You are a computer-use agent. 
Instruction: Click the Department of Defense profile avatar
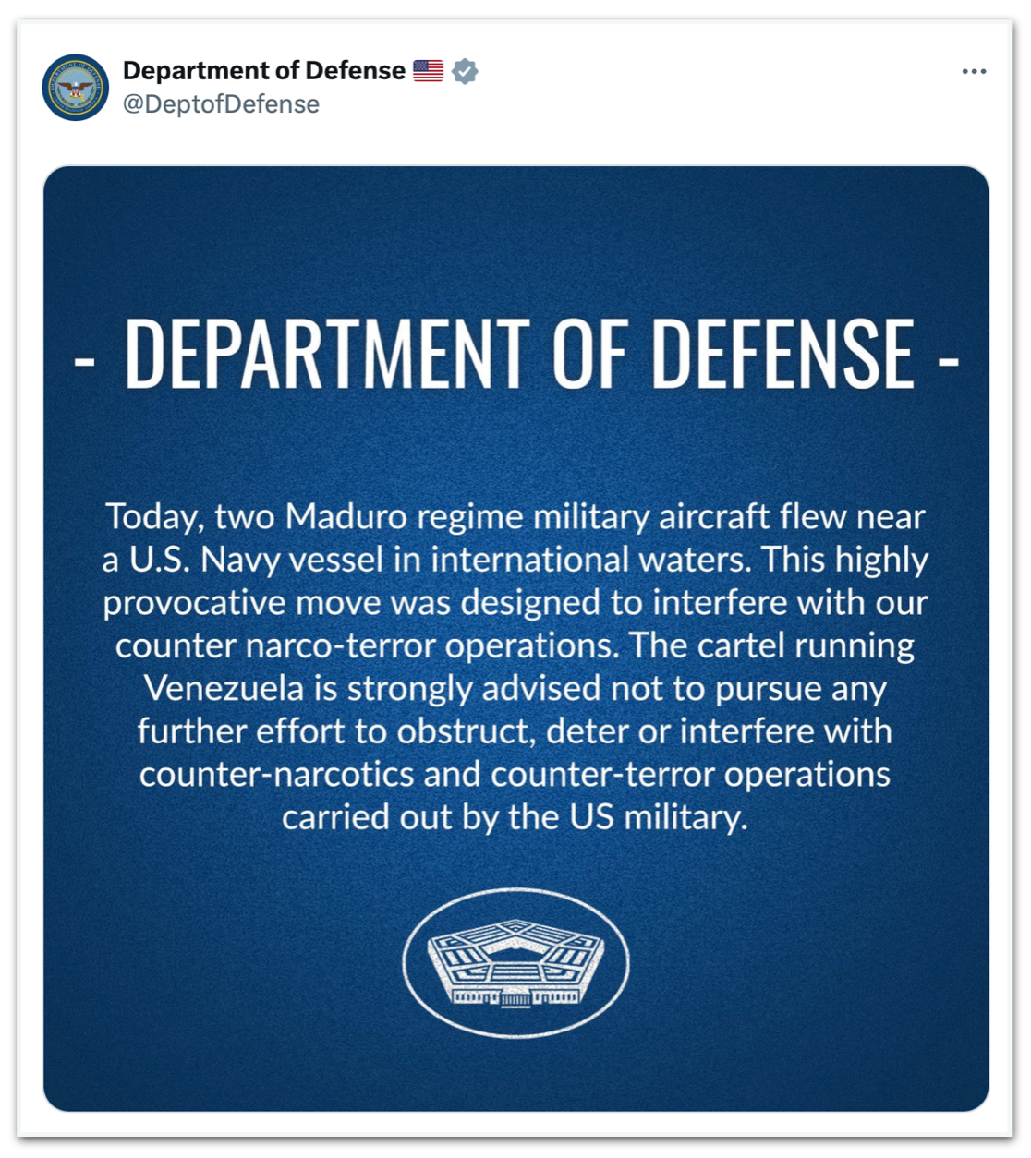pos(76,88)
